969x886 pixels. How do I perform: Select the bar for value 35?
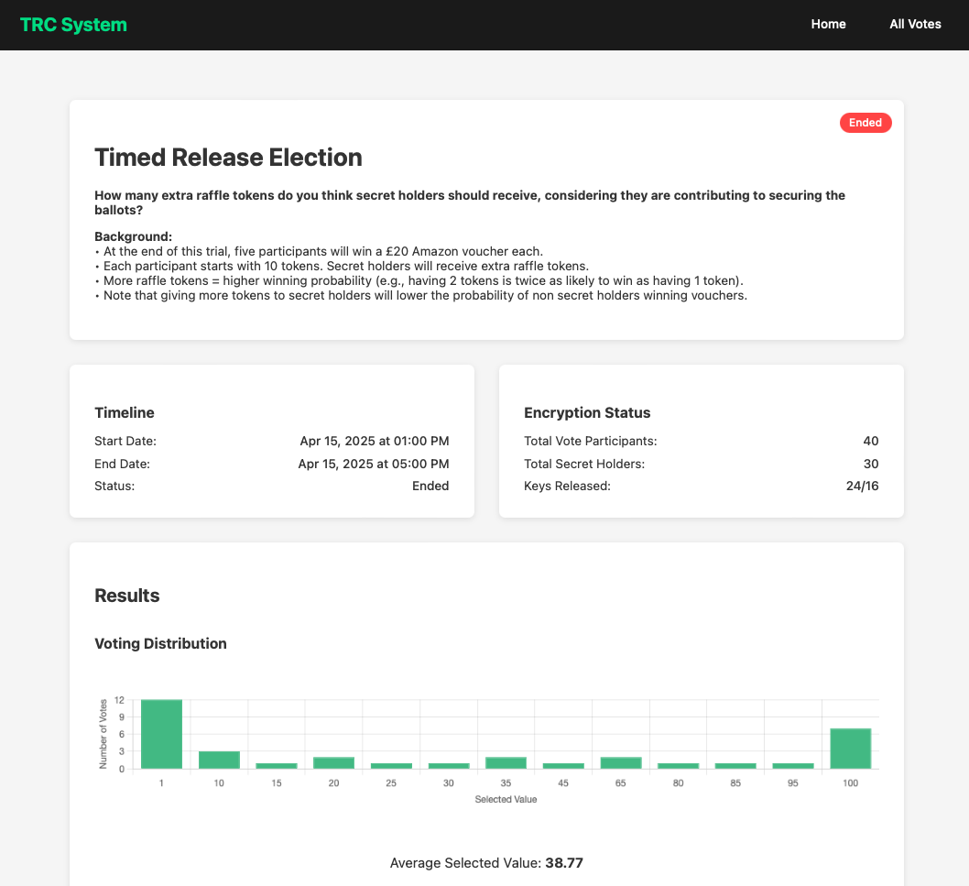506,762
